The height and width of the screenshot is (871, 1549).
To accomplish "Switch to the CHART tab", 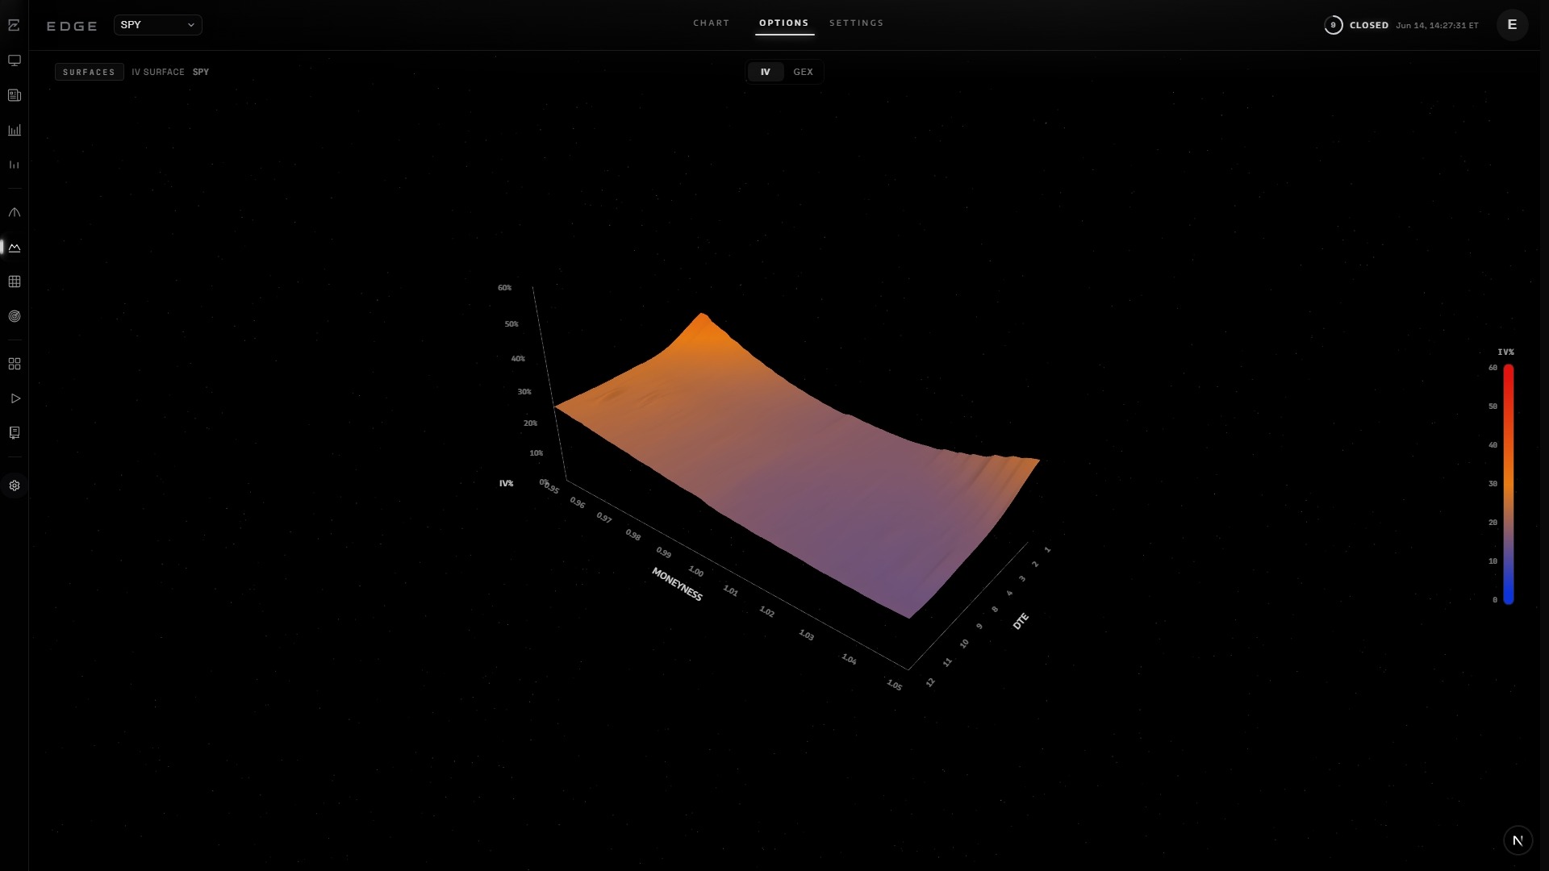I will point(711,23).
